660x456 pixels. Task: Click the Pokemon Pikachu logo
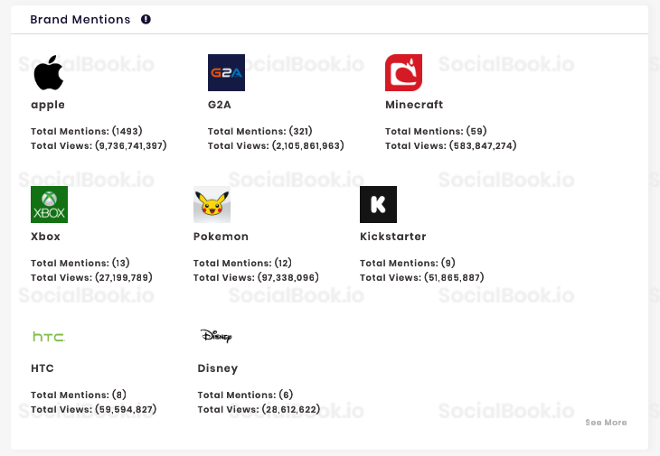tap(212, 204)
